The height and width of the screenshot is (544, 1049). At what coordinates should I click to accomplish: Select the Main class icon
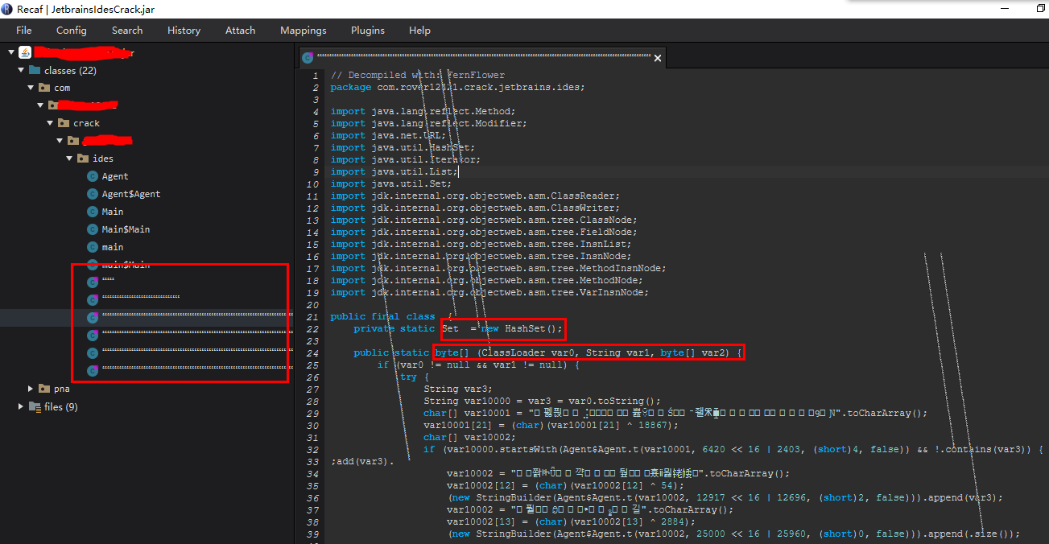(x=93, y=211)
